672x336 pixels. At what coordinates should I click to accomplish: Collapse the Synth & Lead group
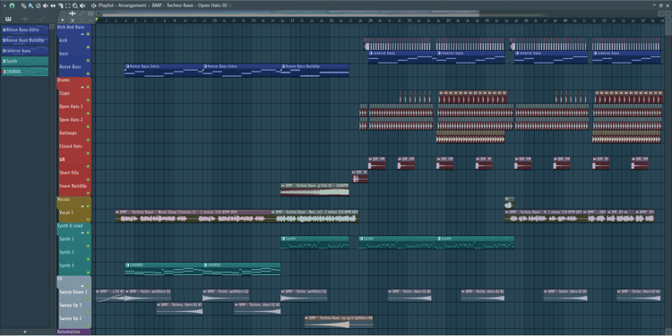click(x=82, y=232)
